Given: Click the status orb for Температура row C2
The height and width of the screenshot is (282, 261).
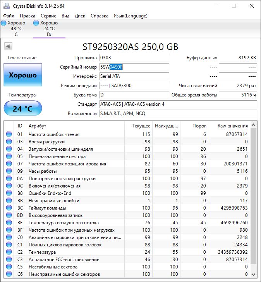Looking at the screenshot, I should click(x=9, y=252).
